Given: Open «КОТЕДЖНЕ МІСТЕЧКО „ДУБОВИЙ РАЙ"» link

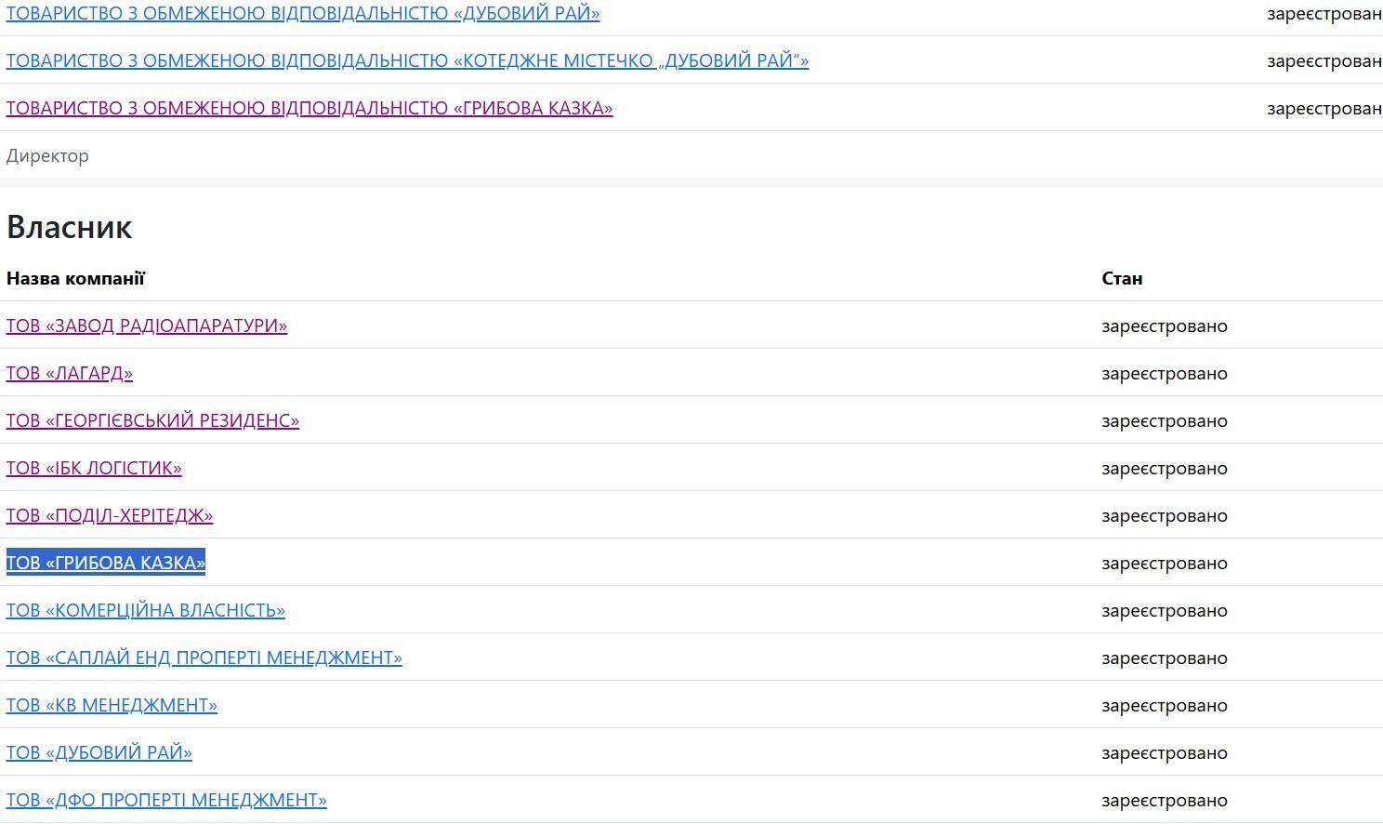Looking at the screenshot, I should click(x=407, y=60).
